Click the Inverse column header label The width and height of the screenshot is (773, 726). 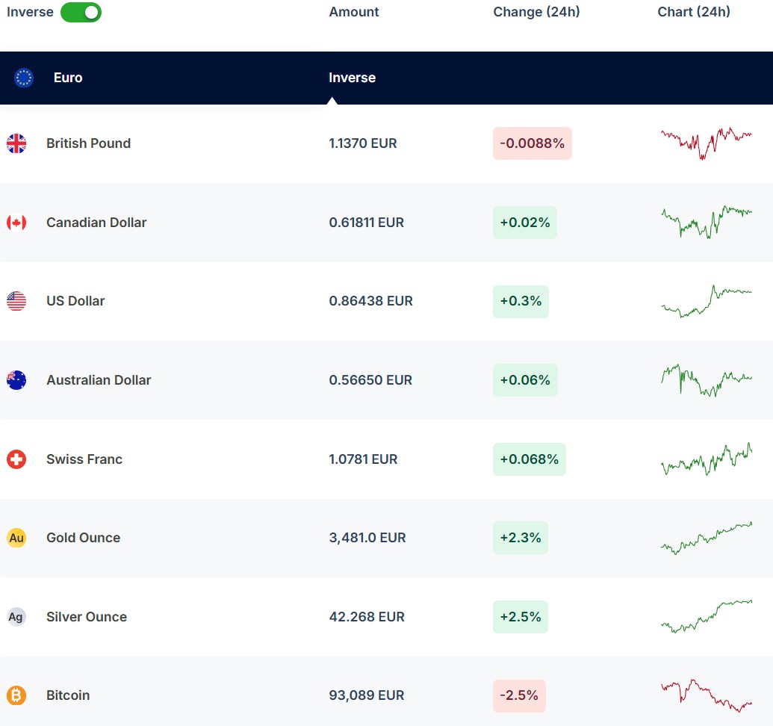pyautogui.click(x=352, y=78)
